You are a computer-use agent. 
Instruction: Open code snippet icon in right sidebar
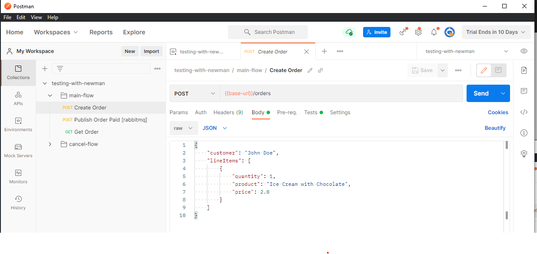pyautogui.click(x=524, y=112)
